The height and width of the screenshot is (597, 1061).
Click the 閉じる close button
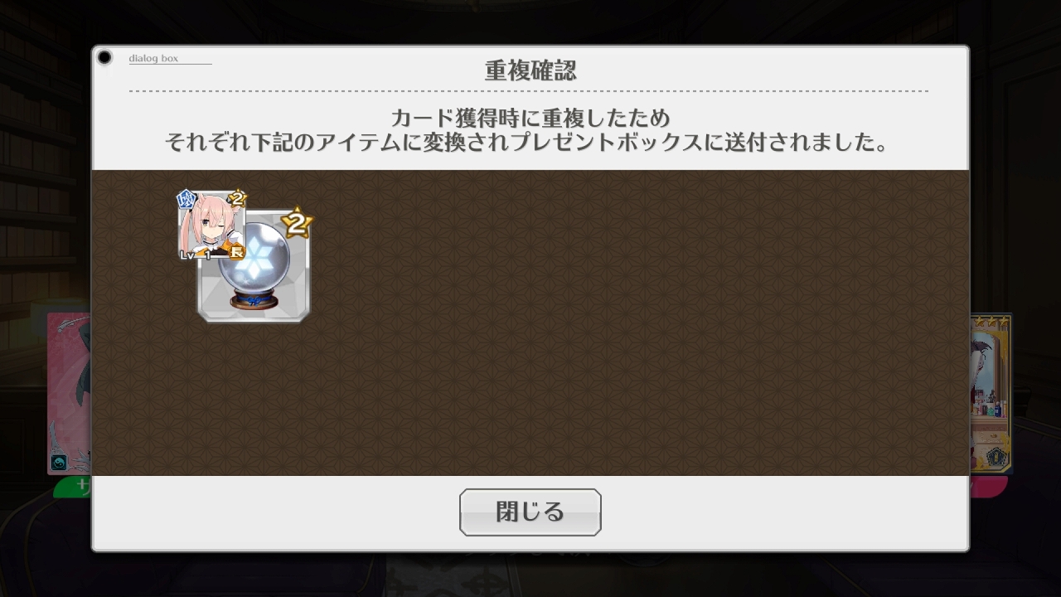pyautogui.click(x=530, y=512)
